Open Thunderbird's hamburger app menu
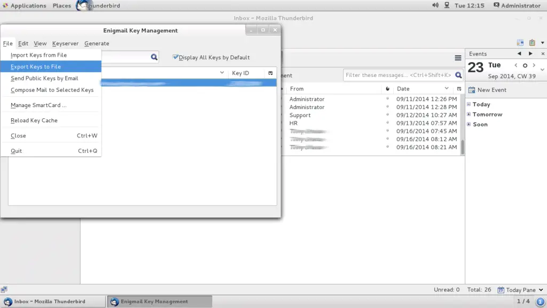The image size is (547, 308). pos(458,58)
